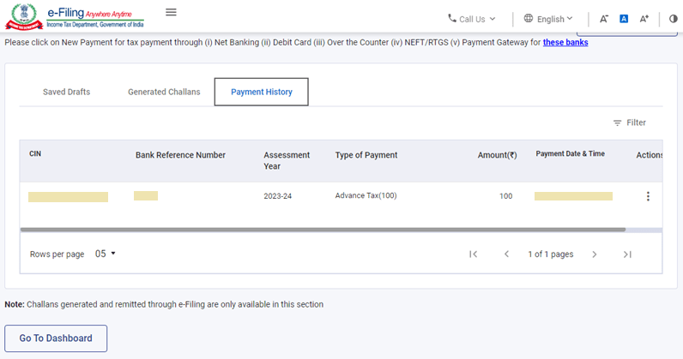
Task: Select the Payment History tab
Action: coord(262,92)
